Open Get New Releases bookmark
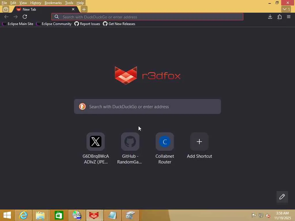The height and width of the screenshot is (221, 295). click(x=119, y=24)
